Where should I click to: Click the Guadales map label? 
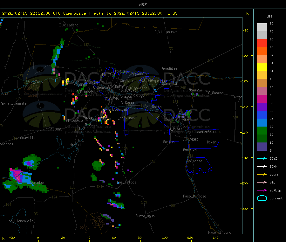[170, 68]
